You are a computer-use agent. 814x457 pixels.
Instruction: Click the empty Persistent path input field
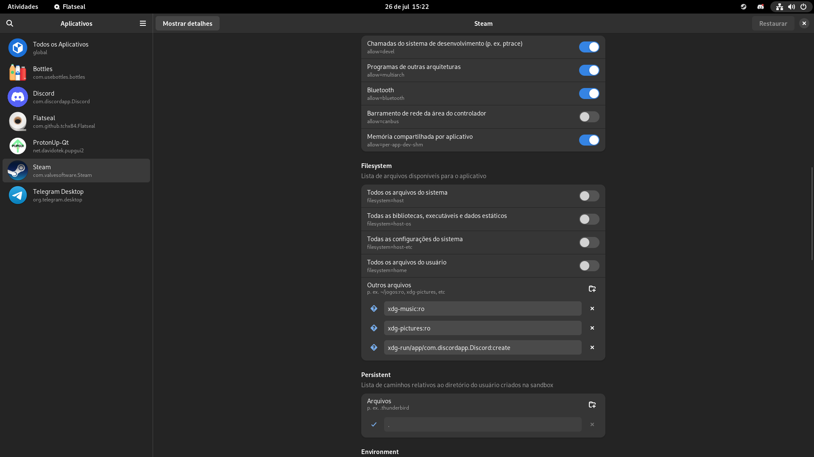click(x=482, y=424)
